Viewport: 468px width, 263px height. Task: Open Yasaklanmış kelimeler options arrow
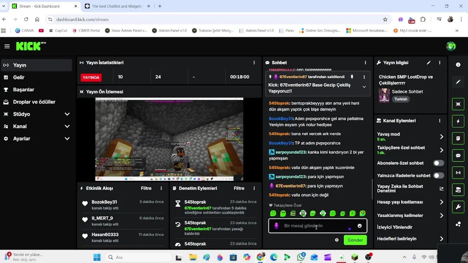(x=441, y=216)
